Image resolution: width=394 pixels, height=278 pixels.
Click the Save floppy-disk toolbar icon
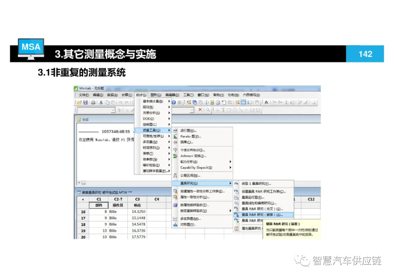[x=85, y=102]
